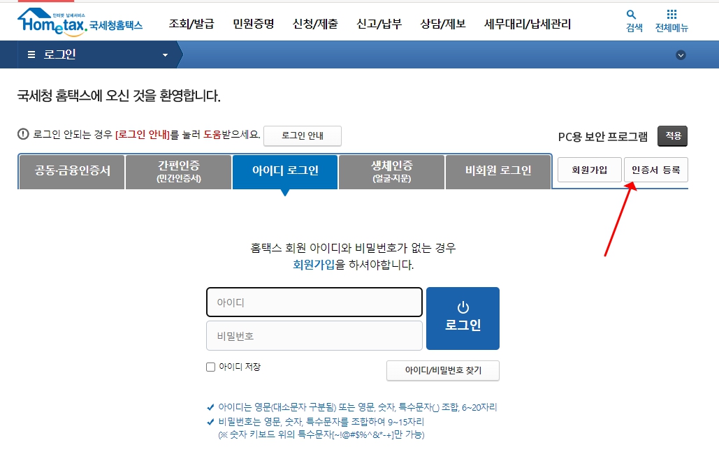Click the Hometax logo
The image size is (719, 454).
point(80,22)
